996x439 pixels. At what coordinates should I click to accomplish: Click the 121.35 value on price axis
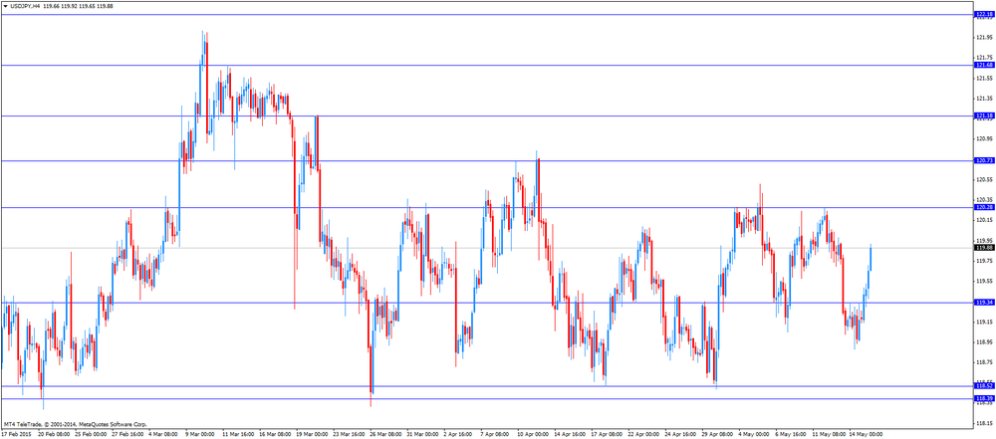pyautogui.click(x=985, y=98)
